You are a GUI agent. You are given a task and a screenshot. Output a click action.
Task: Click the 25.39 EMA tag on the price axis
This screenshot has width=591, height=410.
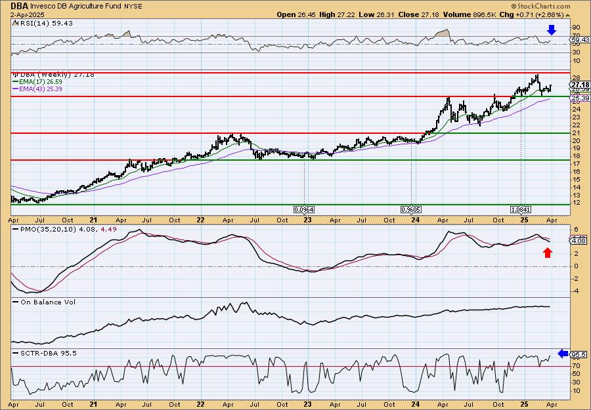[x=580, y=98]
